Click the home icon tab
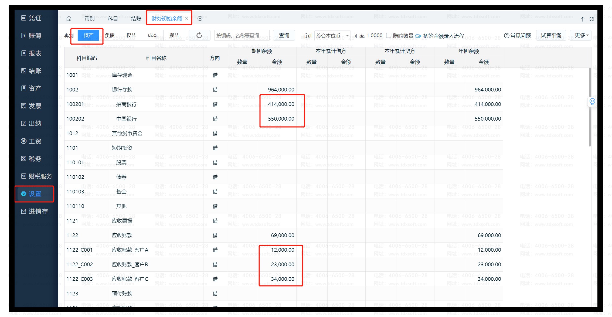 click(x=69, y=19)
